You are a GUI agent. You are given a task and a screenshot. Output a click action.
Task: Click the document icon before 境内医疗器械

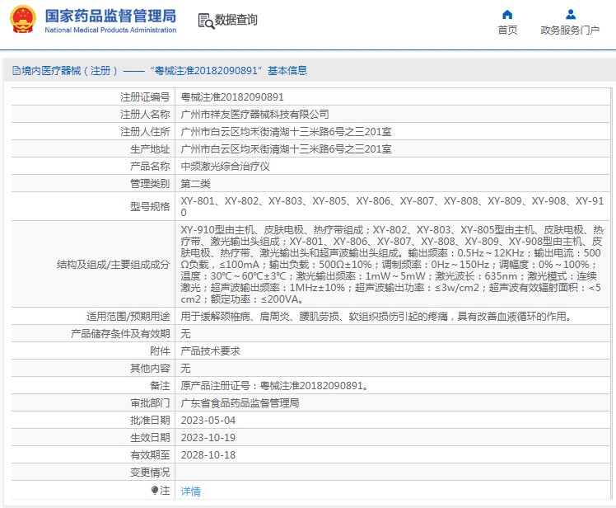coord(16,71)
